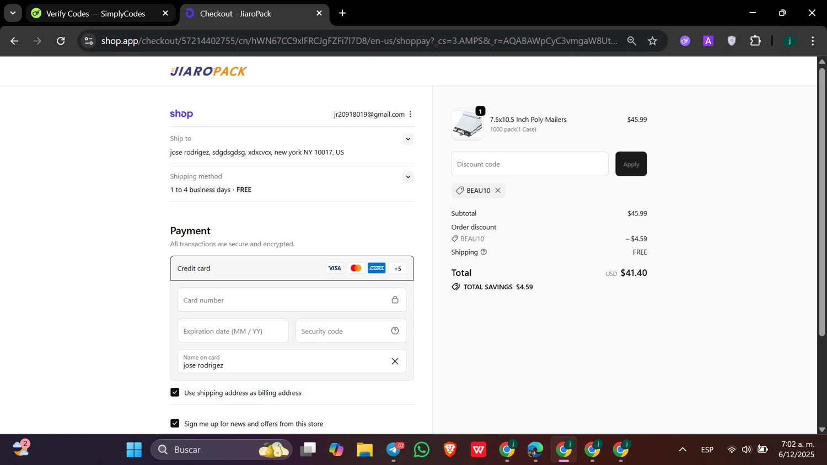Viewport: 827px width, 465px height.
Task: Click the Mastercard icon
Action: pos(356,268)
